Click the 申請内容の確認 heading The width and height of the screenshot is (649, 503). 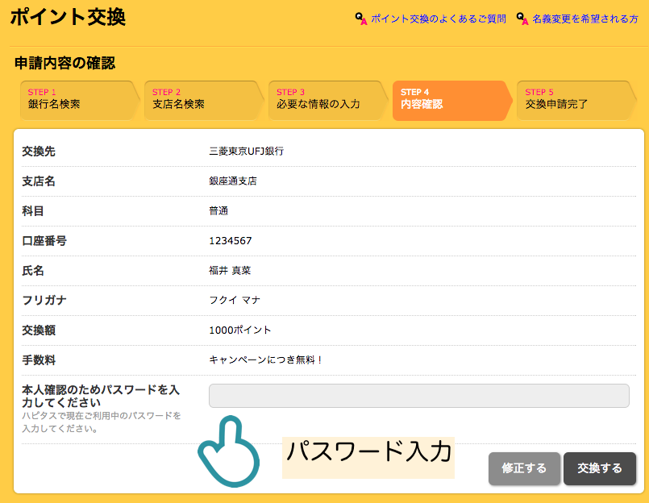[x=65, y=63]
